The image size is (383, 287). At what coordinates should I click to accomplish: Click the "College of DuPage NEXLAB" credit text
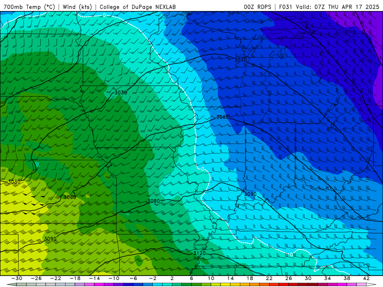pyautogui.click(x=138, y=7)
